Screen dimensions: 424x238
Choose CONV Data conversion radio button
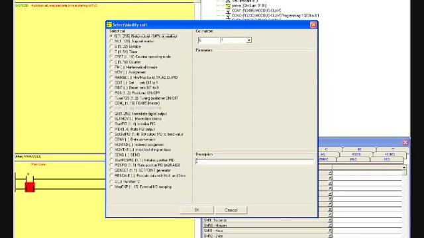(111, 139)
